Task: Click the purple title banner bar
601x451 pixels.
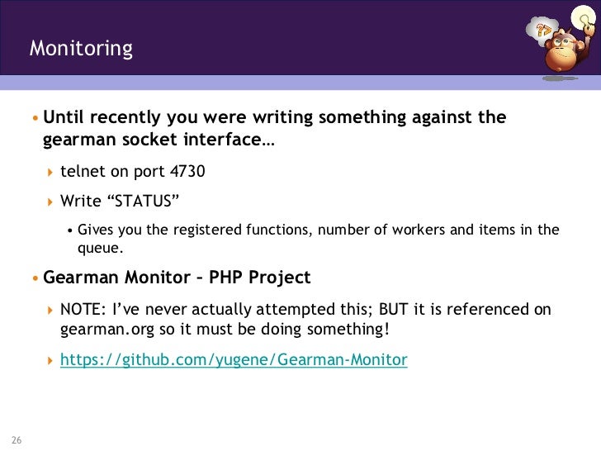Action: [x=289, y=37]
